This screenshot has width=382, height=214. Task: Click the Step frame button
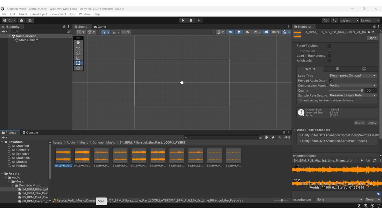pos(199,20)
